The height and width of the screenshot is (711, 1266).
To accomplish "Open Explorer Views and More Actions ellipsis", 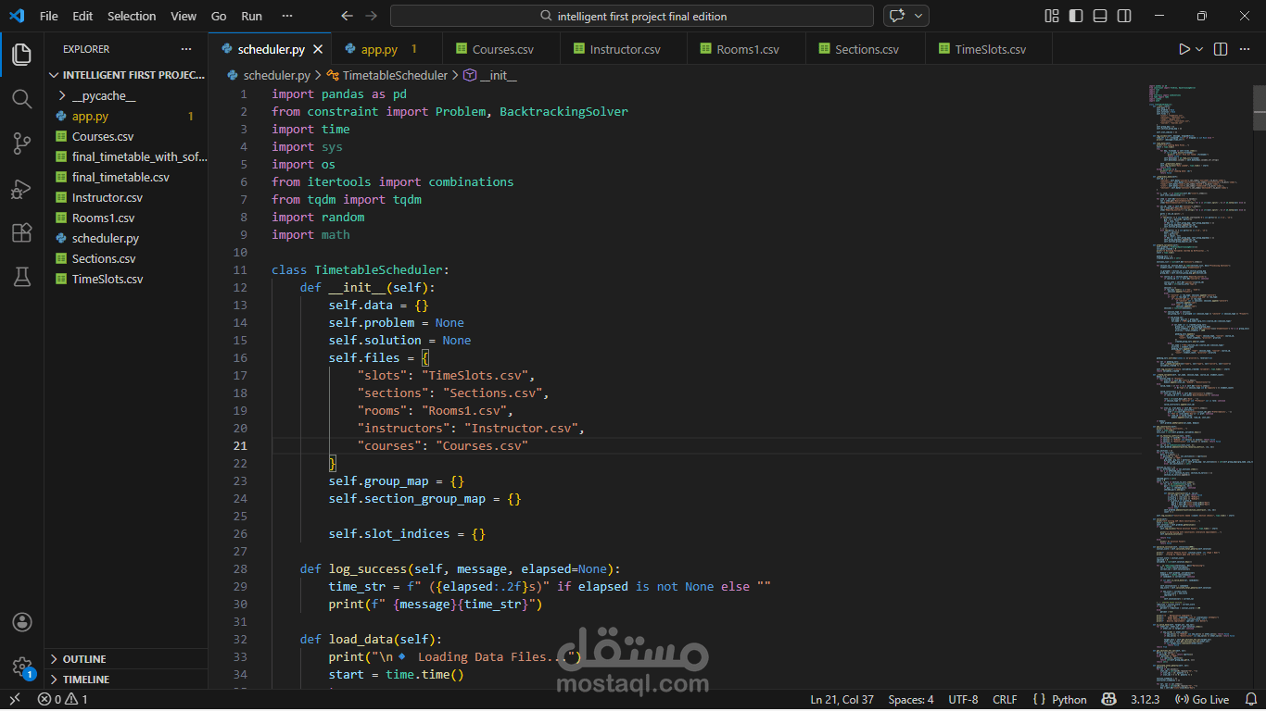I will [186, 49].
